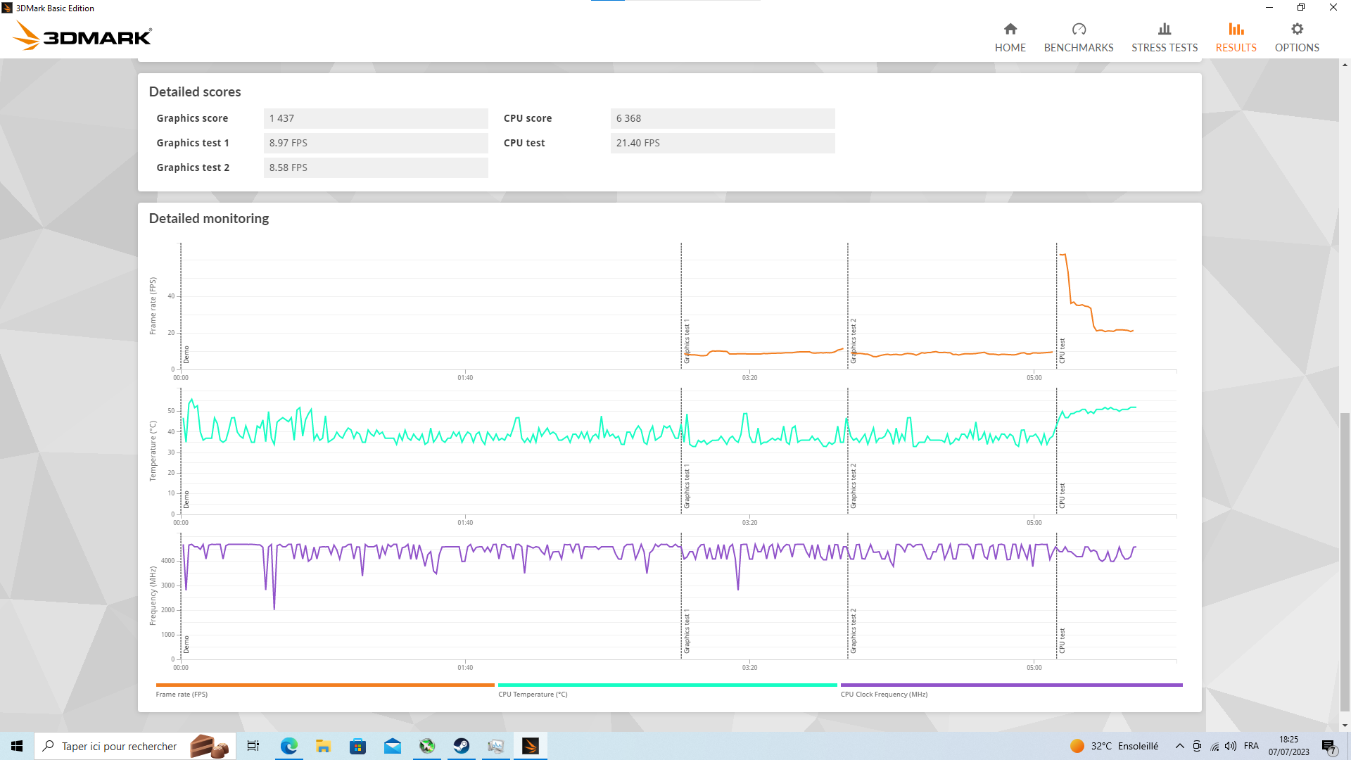
Task: Click the 3DMark logo
Action: (83, 36)
